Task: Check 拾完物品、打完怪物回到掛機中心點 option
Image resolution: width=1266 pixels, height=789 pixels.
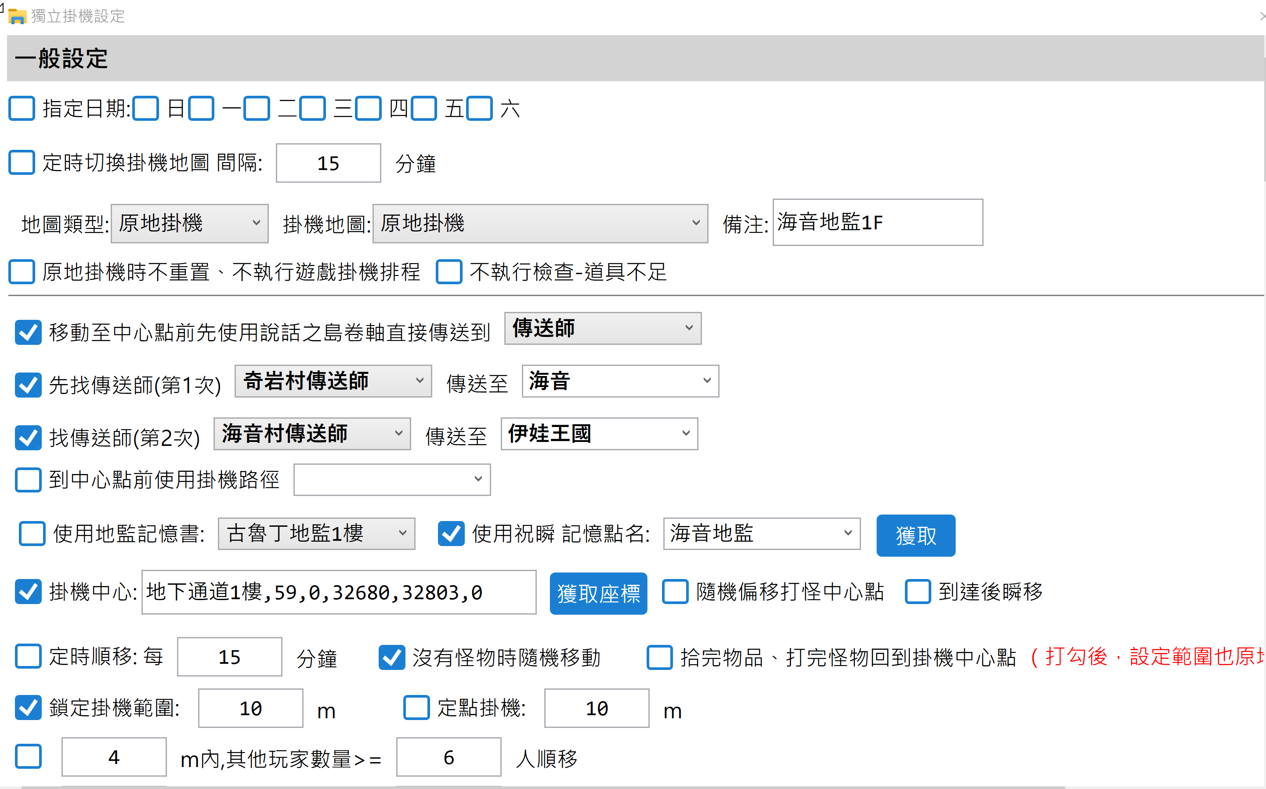Action: (660, 658)
